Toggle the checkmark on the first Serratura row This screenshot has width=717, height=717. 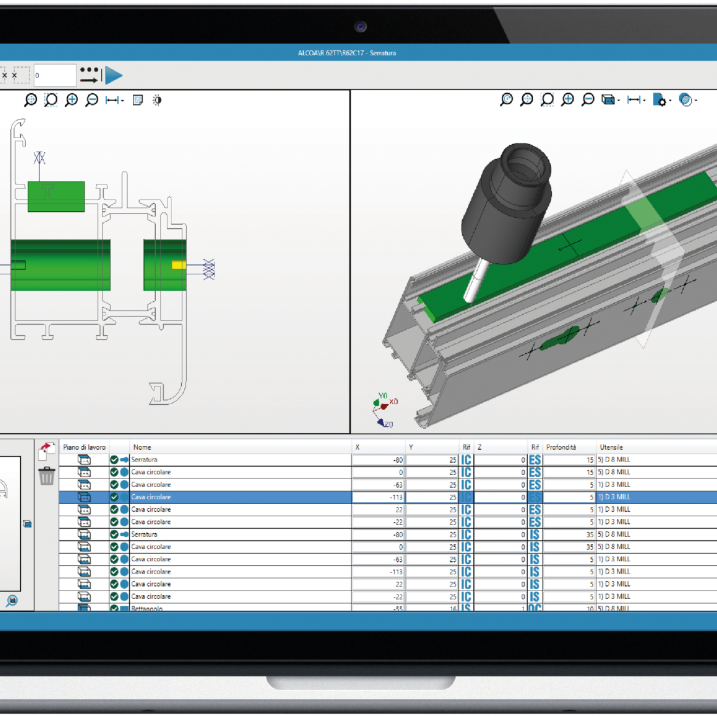click(113, 460)
